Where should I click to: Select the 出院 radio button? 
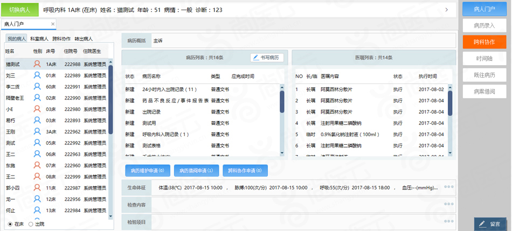(31, 224)
